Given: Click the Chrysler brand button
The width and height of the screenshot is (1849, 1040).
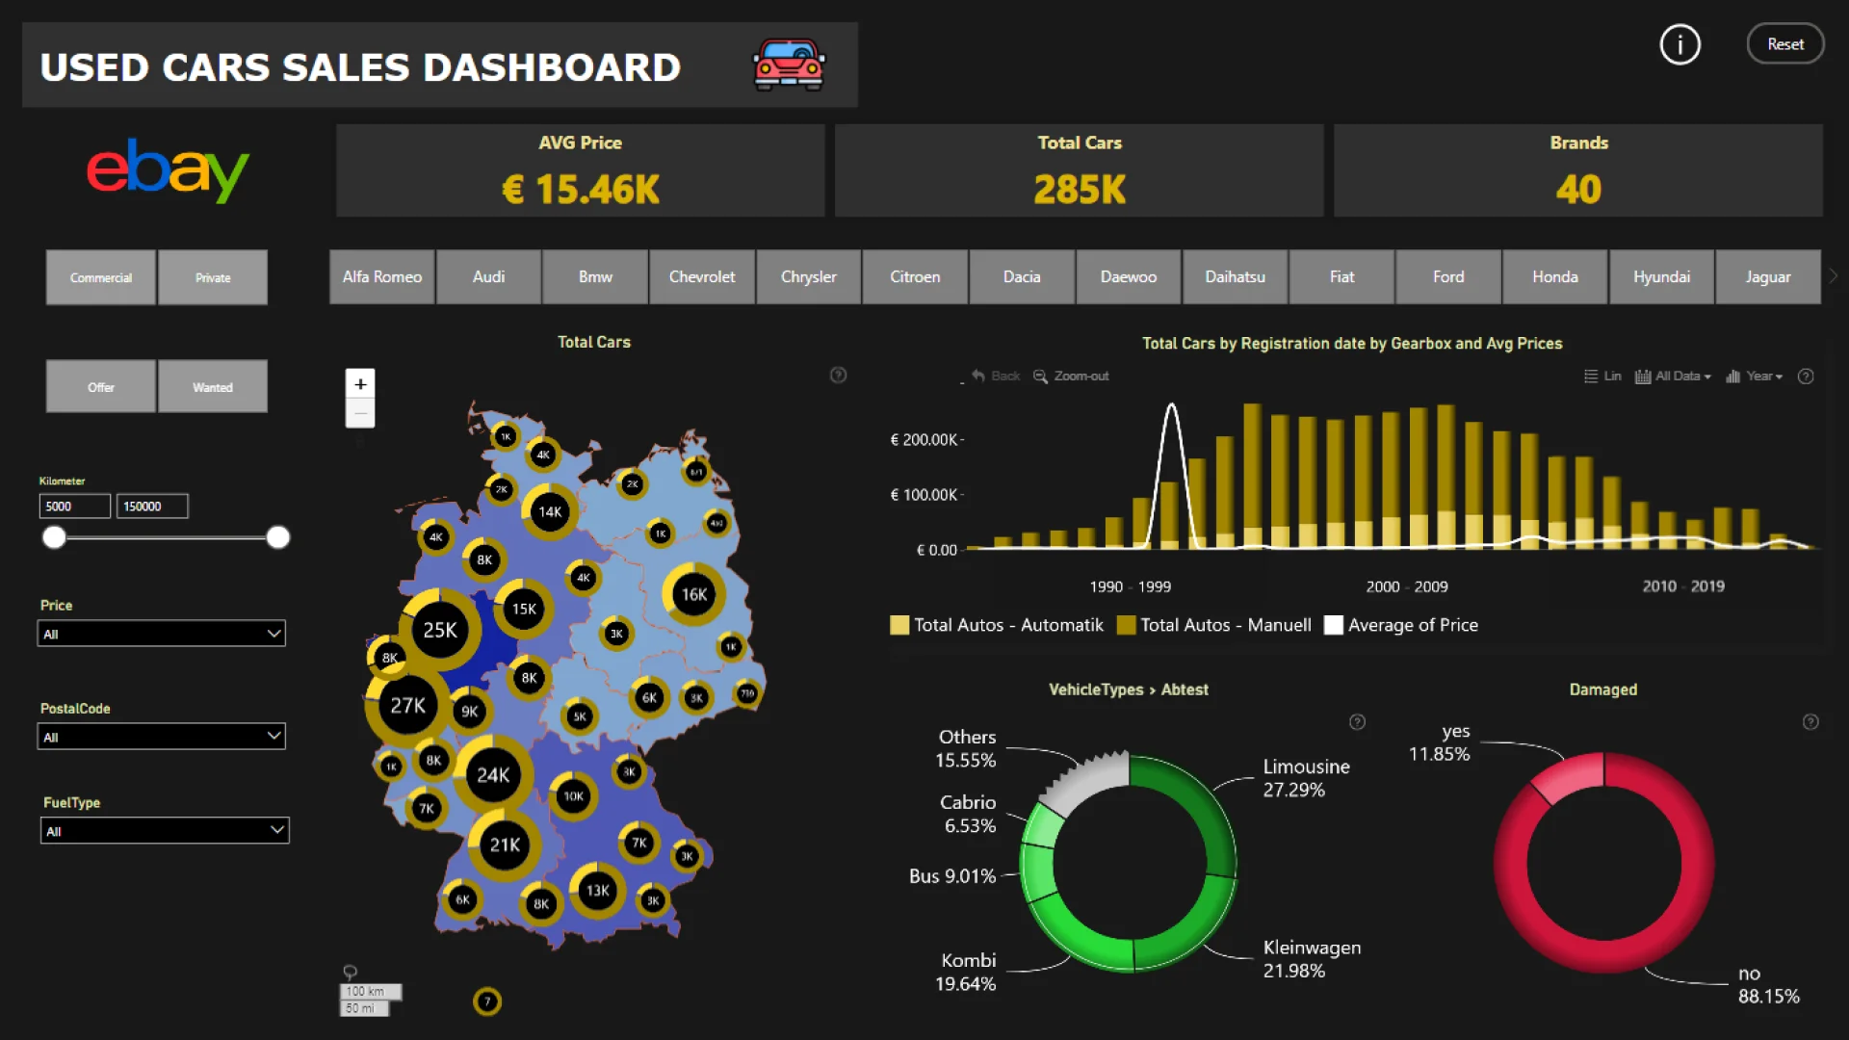Looking at the screenshot, I should point(809,276).
